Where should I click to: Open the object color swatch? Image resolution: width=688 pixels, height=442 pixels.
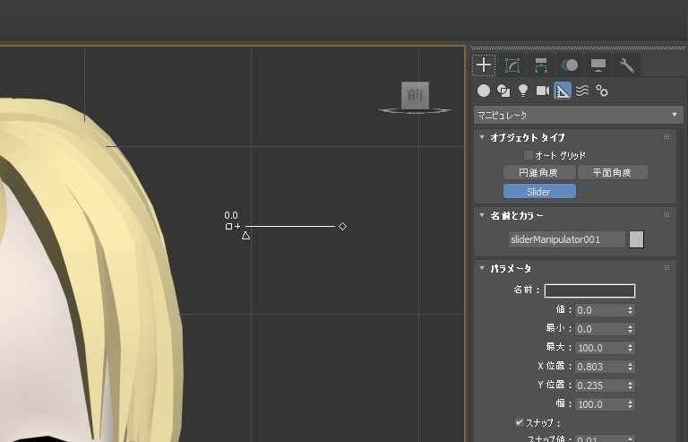637,239
